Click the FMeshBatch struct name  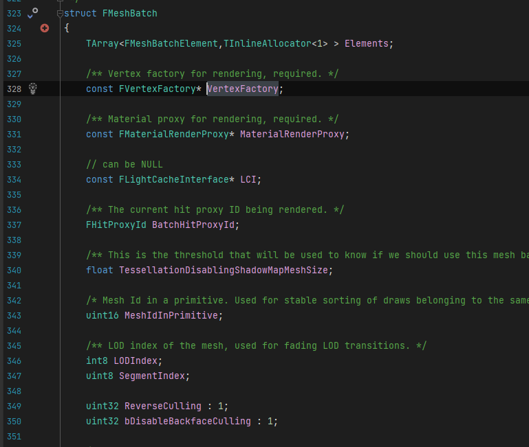[x=129, y=14]
